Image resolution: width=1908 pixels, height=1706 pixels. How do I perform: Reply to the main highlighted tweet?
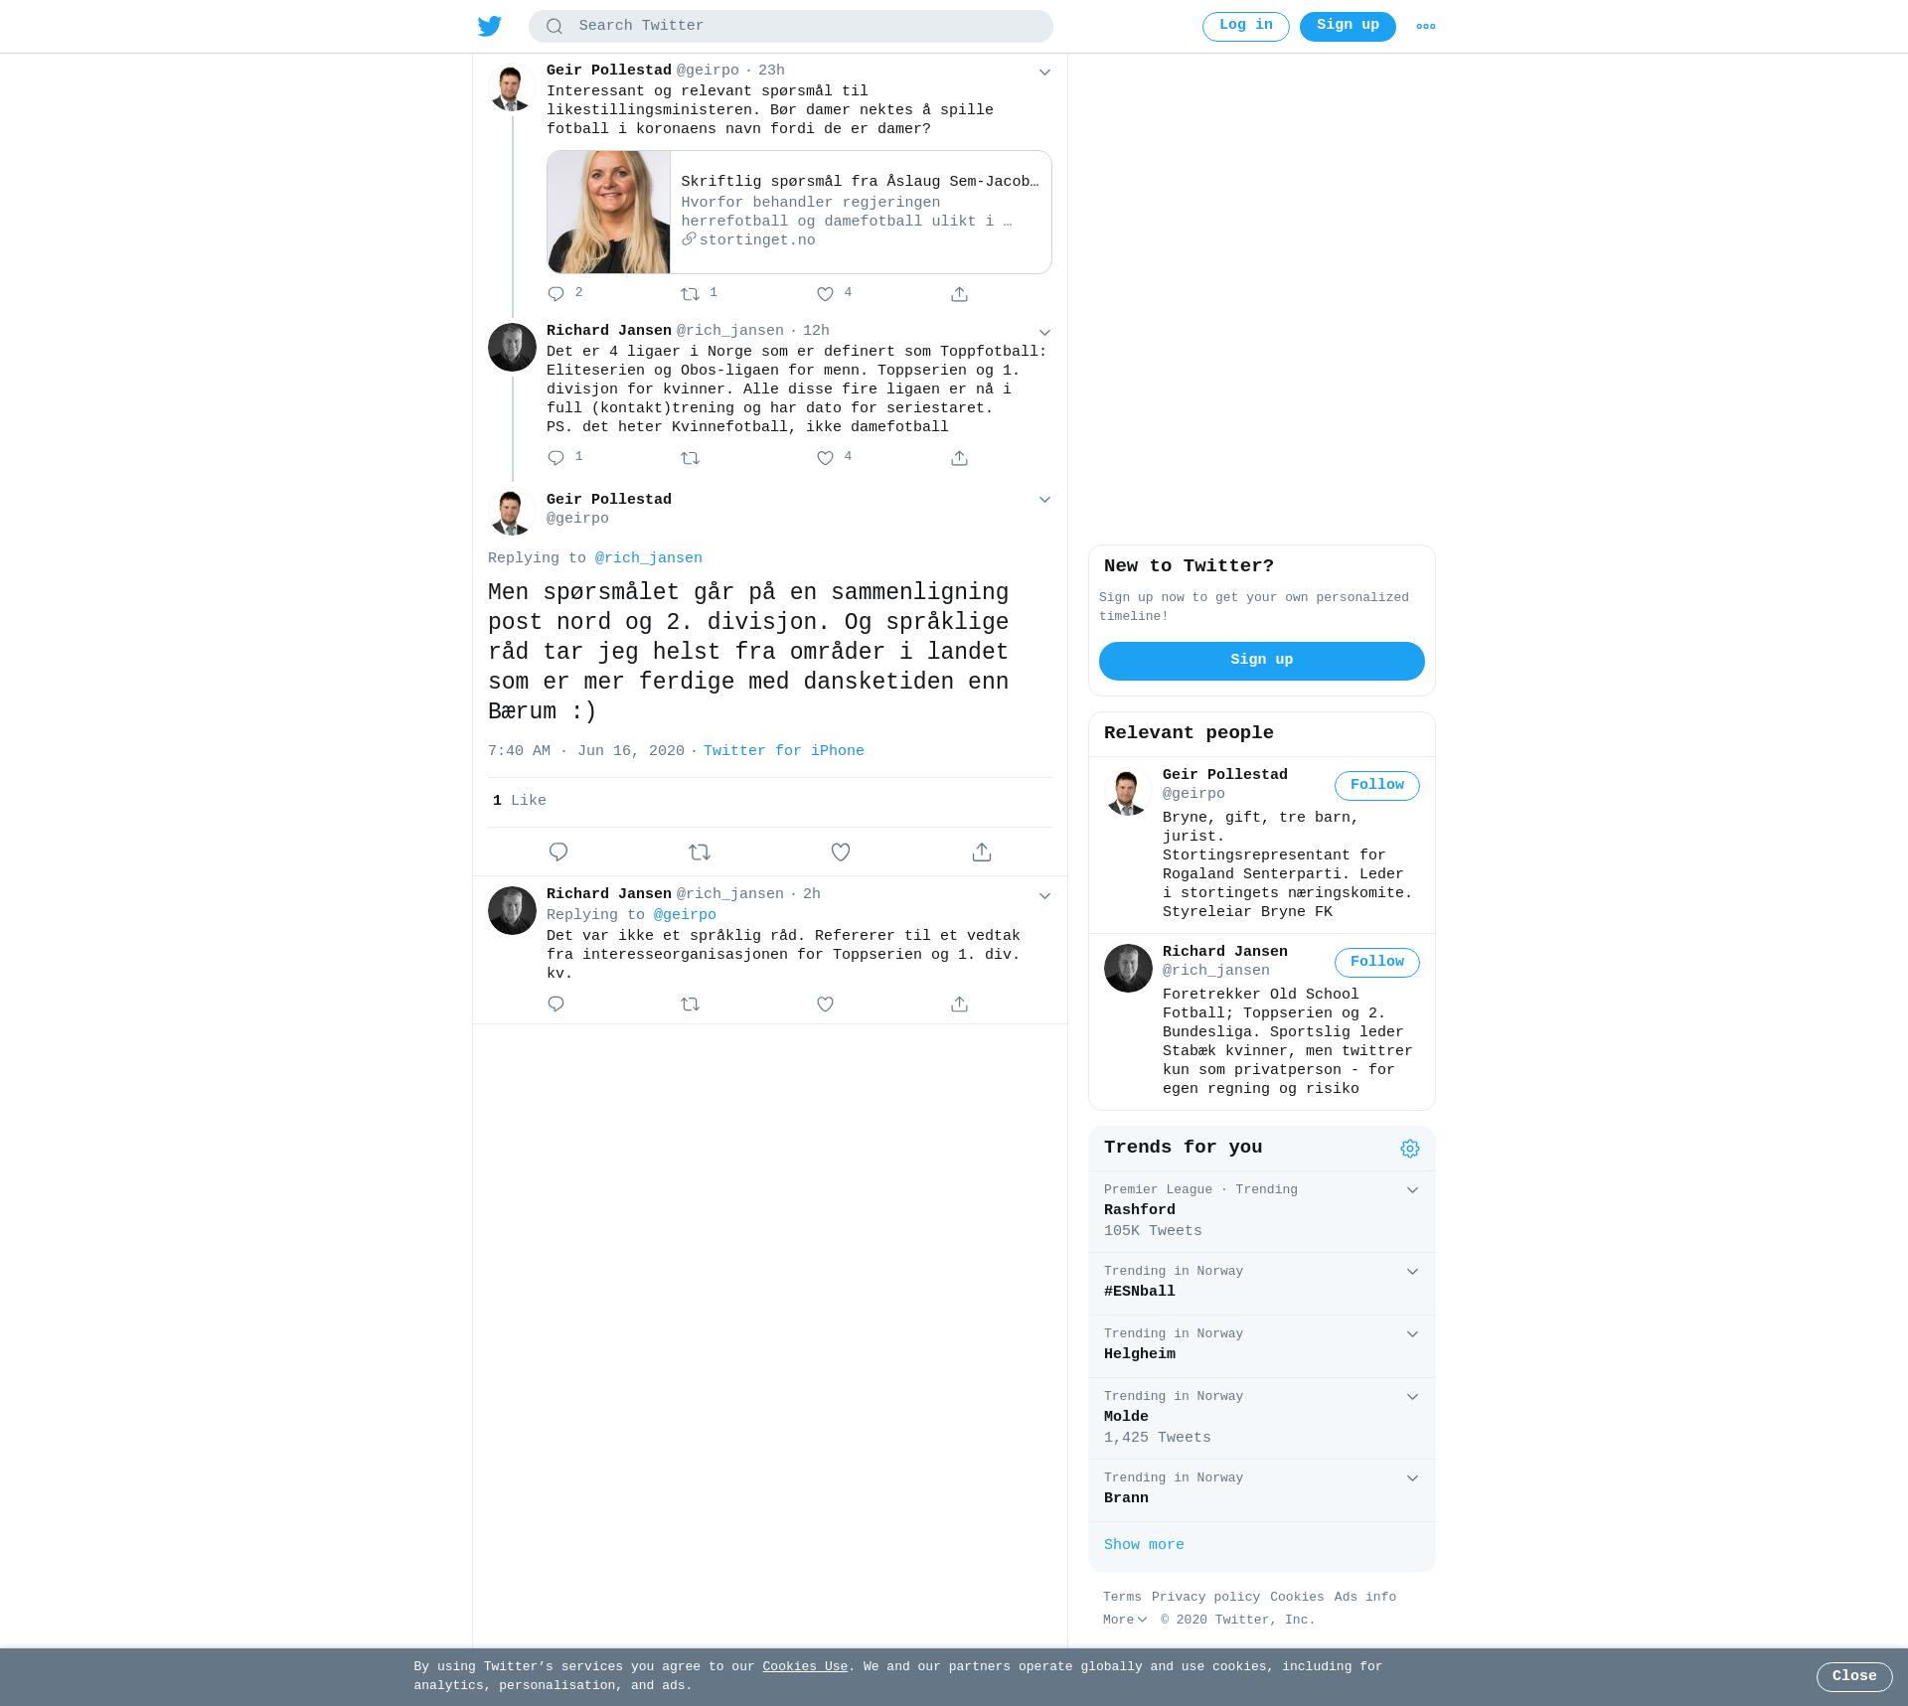point(558,852)
